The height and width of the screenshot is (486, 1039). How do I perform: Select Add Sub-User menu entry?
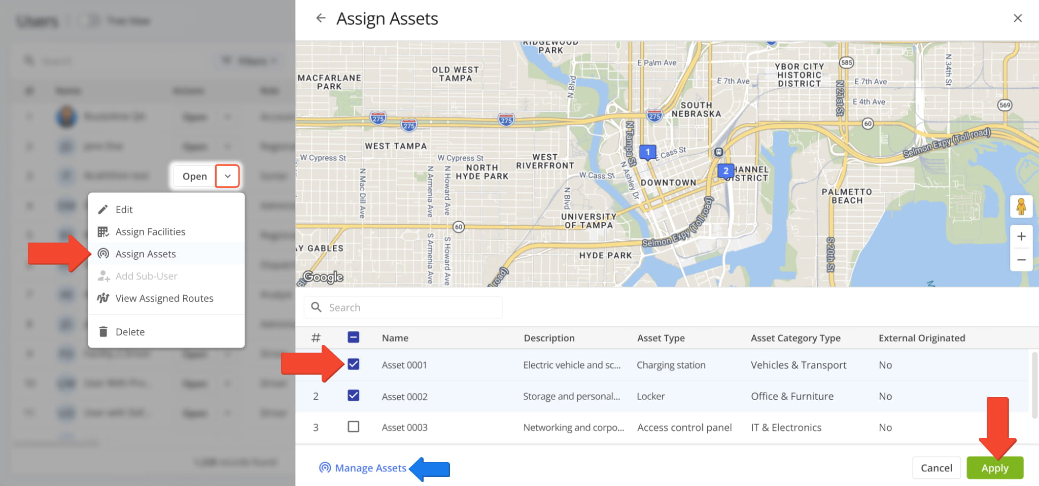click(x=166, y=276)
